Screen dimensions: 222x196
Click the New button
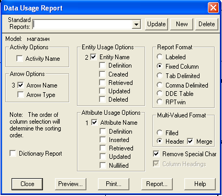[x=182, y=24]
